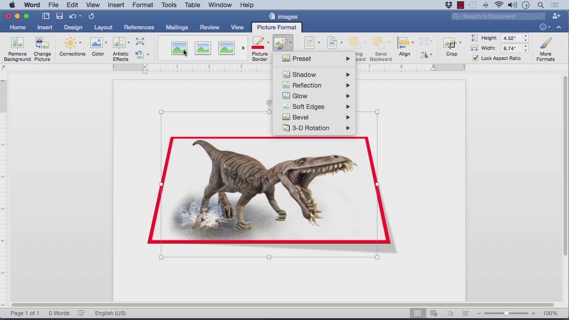Click the Corrections sun icon
Screen dimensions: 569x320
pyautogui.click(x=70, y=43)
